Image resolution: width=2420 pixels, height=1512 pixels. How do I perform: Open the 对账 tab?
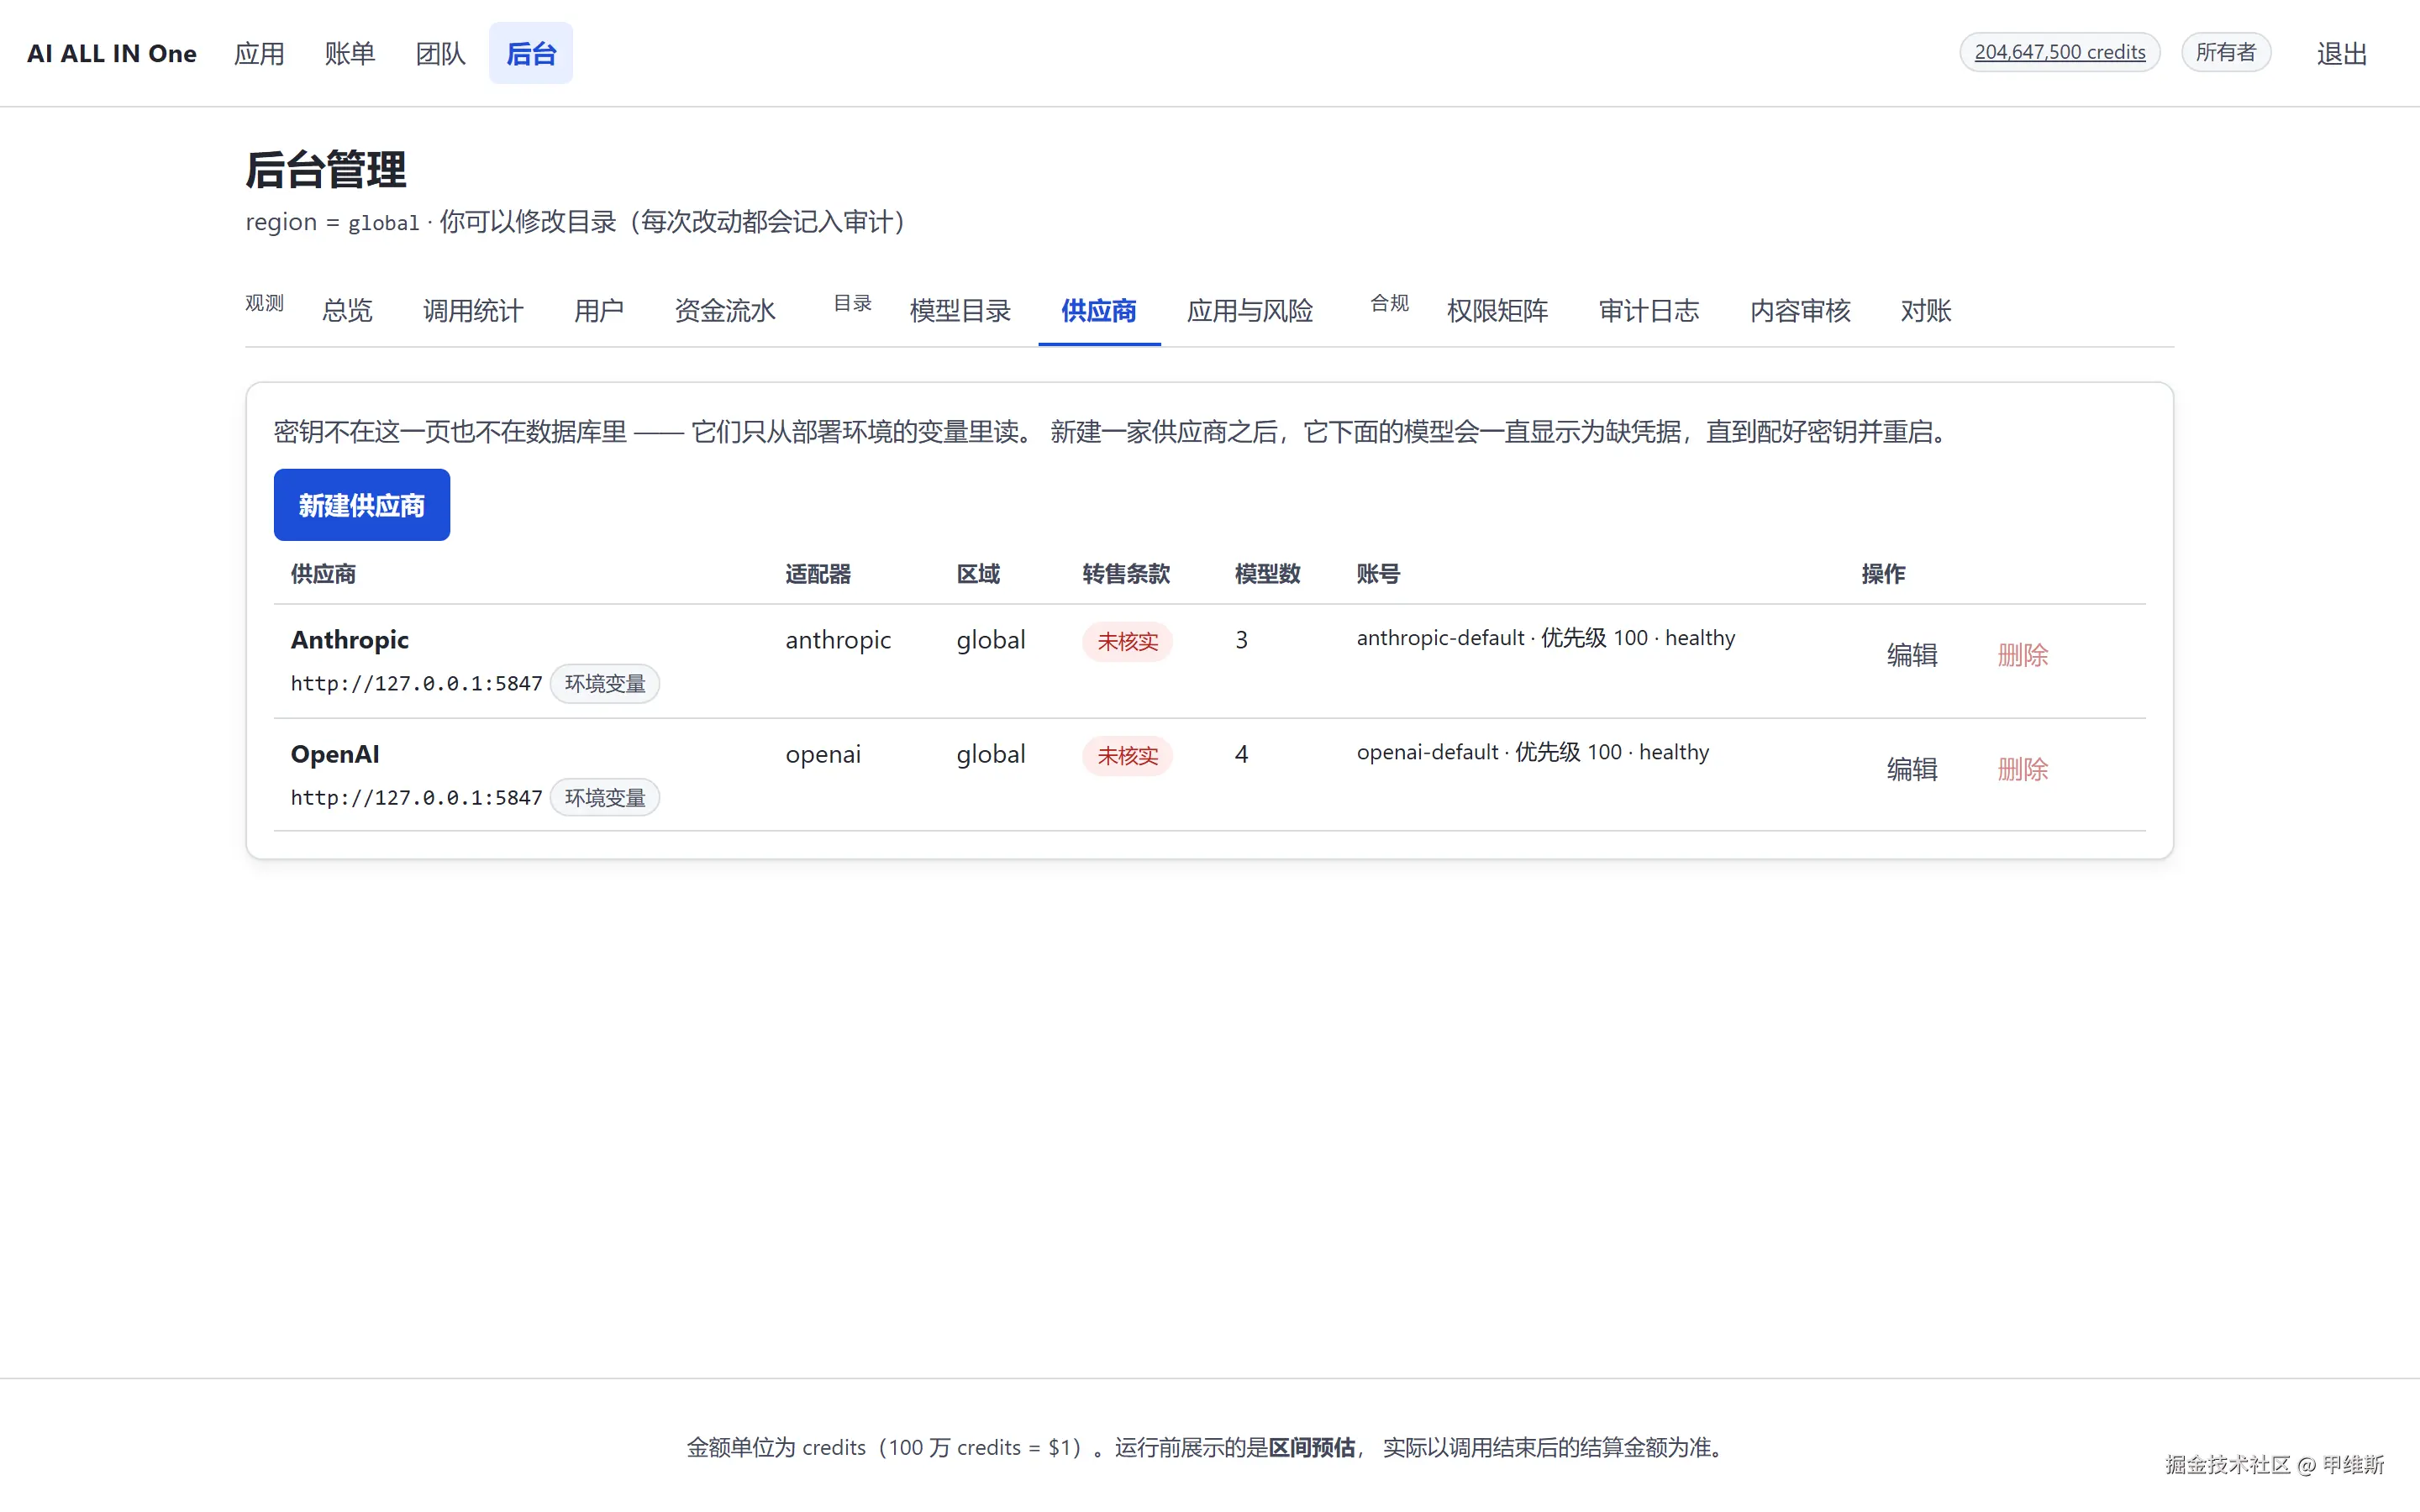[x=1925, y=311]
